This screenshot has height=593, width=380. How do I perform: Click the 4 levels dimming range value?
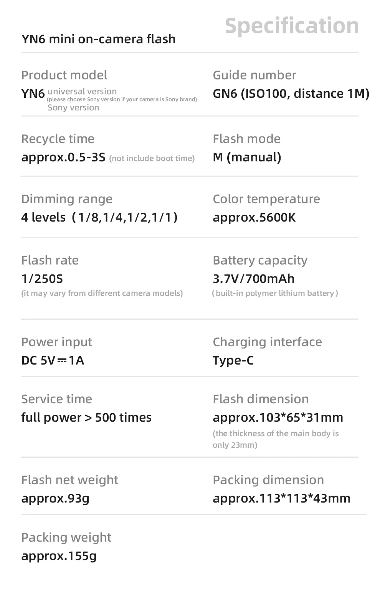99,218
